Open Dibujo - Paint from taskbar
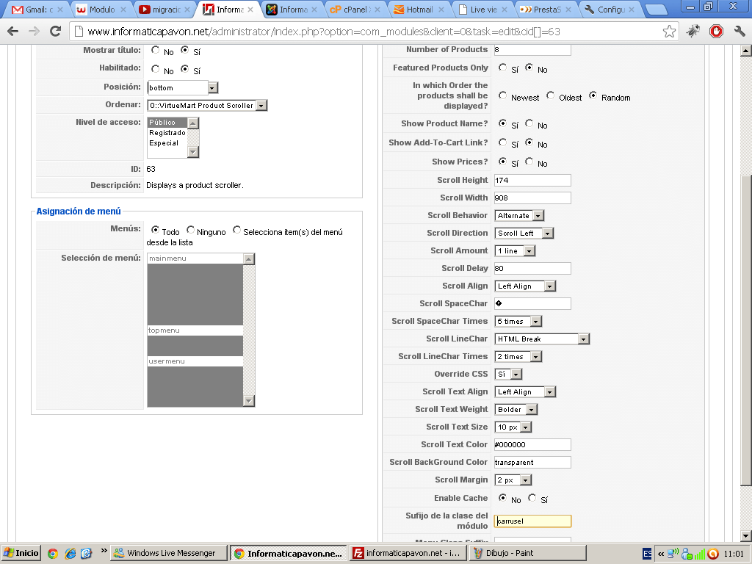 tap(527, 553)
